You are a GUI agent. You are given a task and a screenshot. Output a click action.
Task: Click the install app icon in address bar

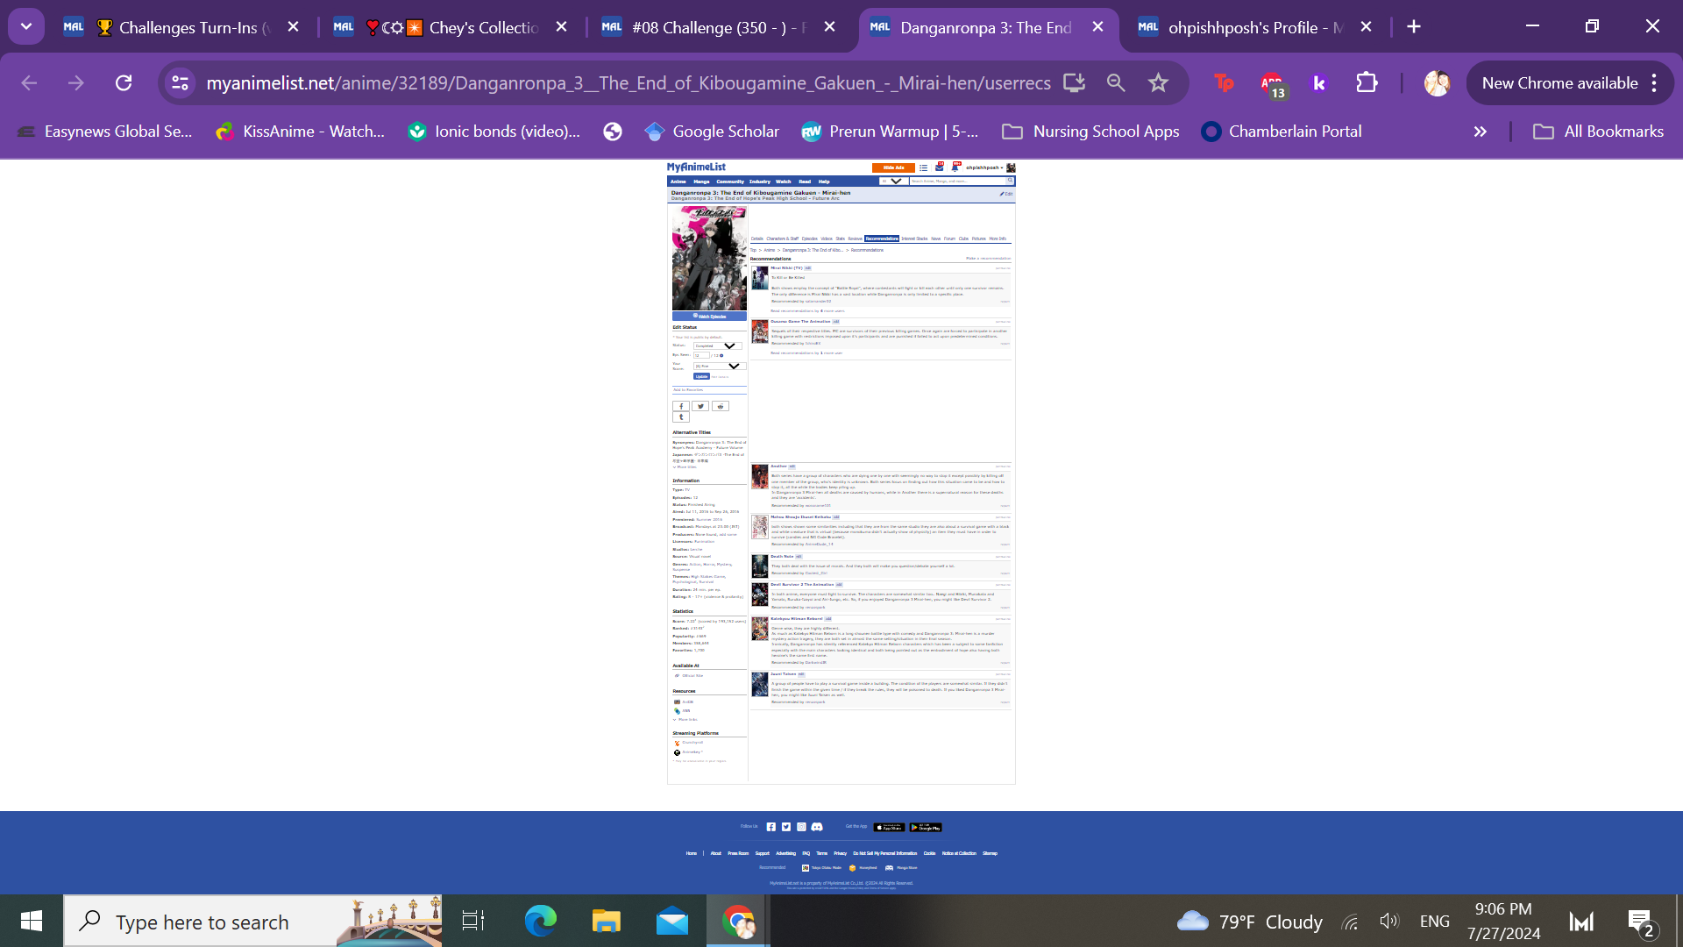(x=1074, y=82)
